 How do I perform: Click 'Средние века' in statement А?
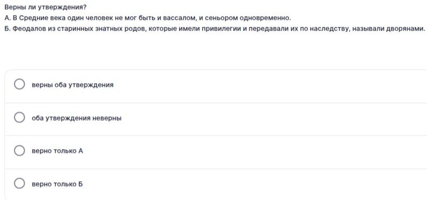(42, 18)
